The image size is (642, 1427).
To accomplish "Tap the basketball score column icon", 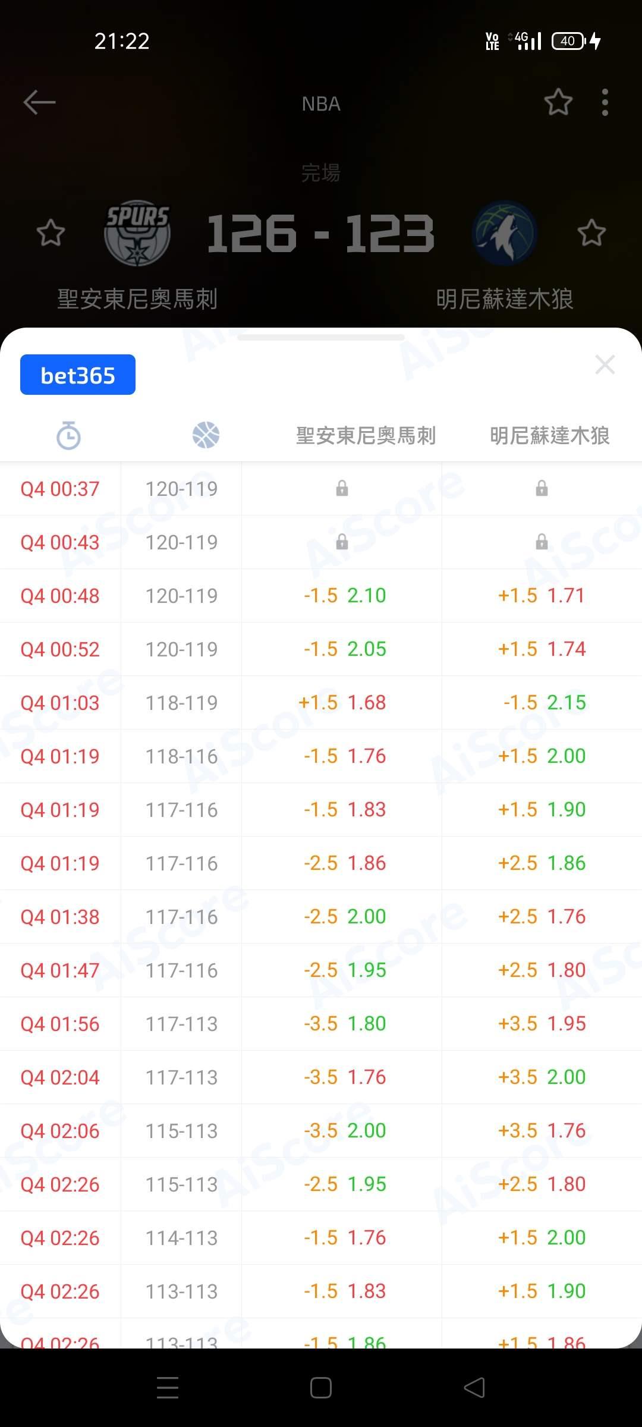I will click(206, 435).
